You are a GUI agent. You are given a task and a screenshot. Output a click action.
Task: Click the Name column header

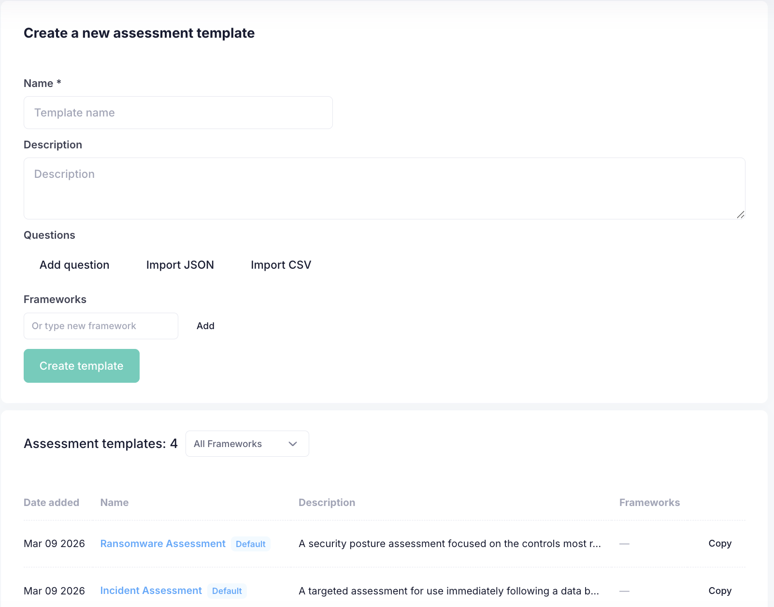click(115, 503)
